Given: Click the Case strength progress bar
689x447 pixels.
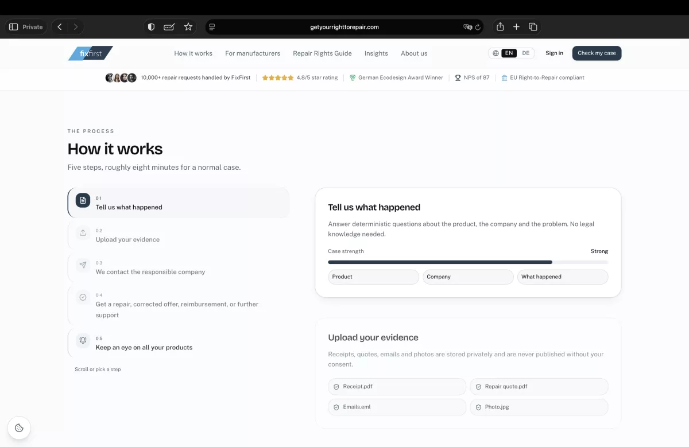Looking at the screenshot, I should coord(468,262).
